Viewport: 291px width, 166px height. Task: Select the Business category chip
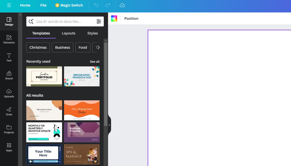[63, 47]
